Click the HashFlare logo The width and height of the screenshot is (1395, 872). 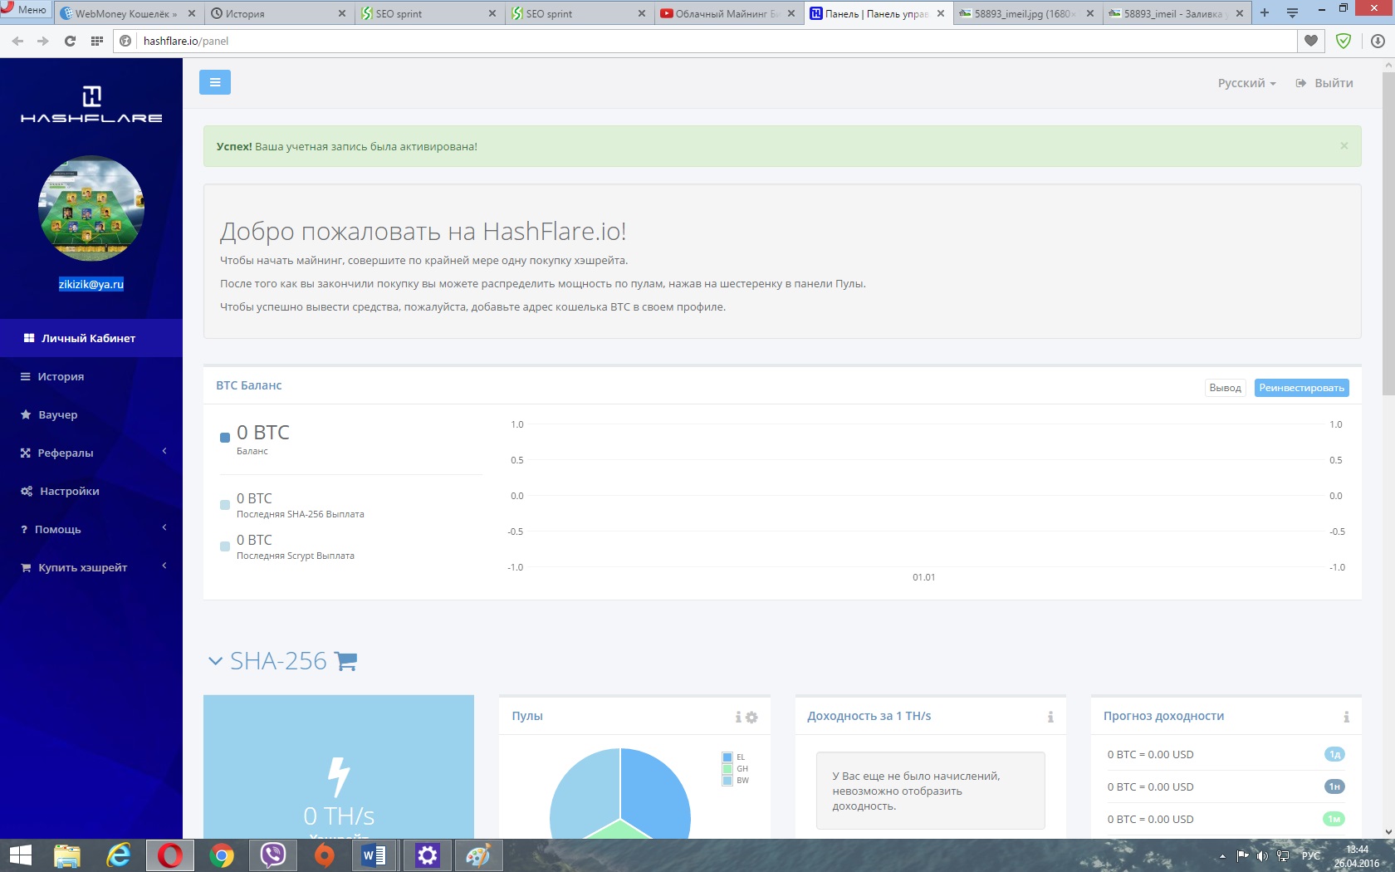coord(91,105)
